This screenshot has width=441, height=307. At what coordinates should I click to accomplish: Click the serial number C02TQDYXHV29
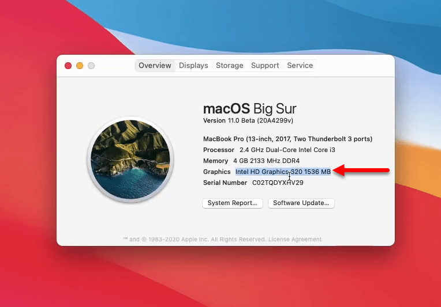pos(278,183)
